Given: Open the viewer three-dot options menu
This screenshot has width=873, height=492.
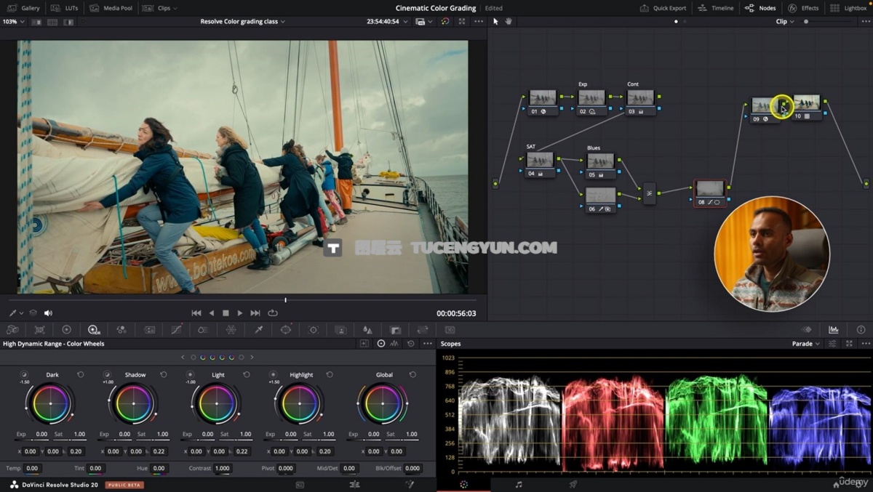Looking at the screenshot, I should 478,22.
